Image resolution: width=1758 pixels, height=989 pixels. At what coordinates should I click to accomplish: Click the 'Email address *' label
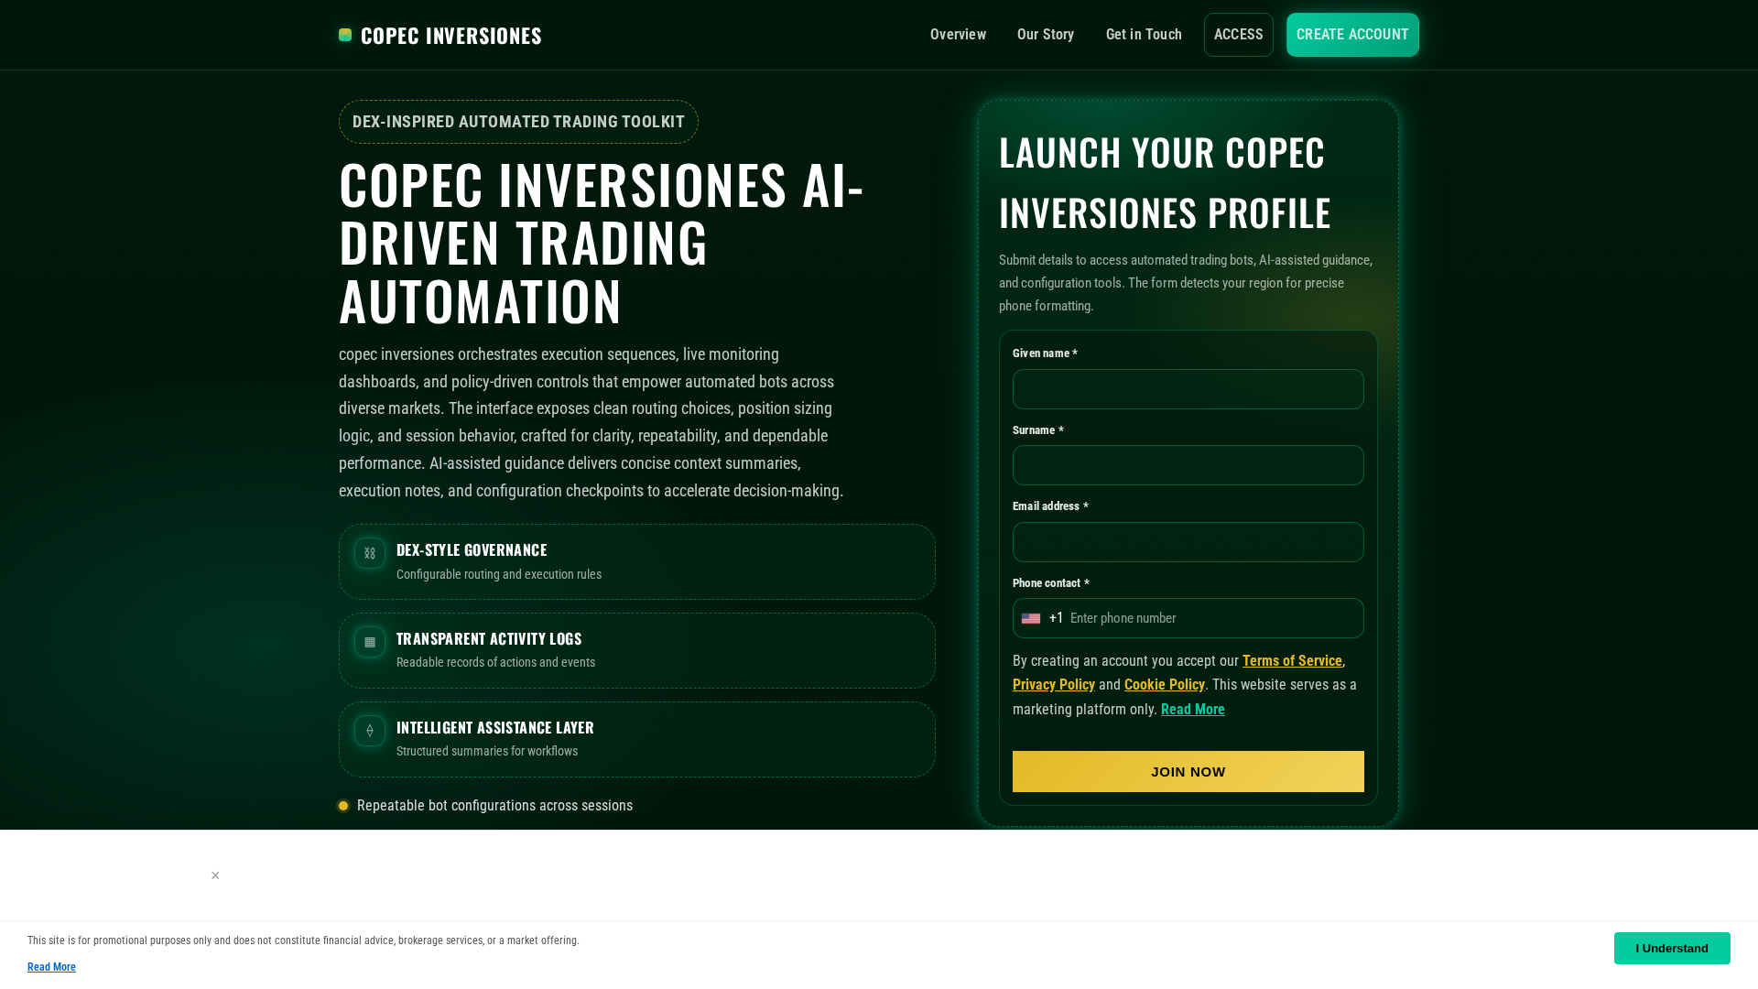[1050, 506]
